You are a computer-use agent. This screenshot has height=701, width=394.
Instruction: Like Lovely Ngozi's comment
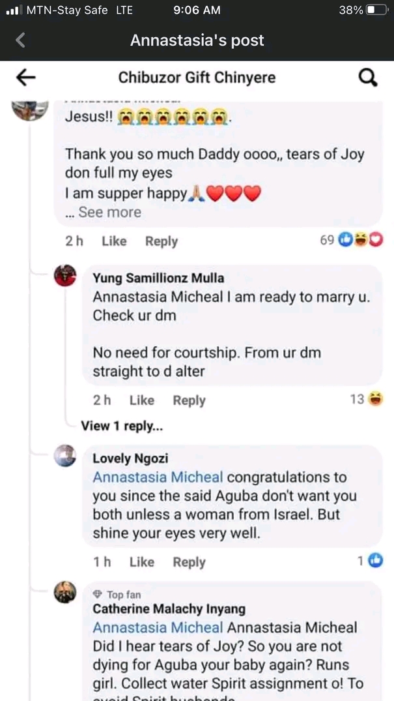coord(141,562)
